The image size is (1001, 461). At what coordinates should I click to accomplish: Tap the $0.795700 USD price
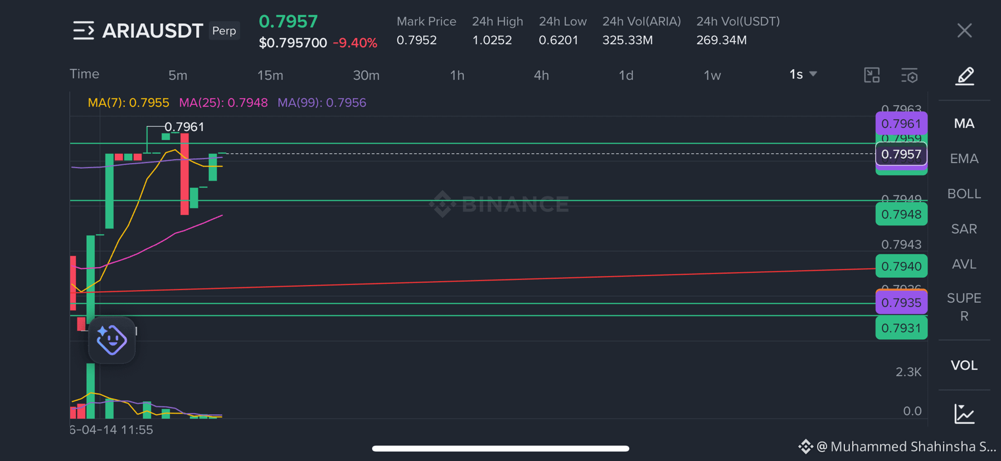tap(293, 43)
